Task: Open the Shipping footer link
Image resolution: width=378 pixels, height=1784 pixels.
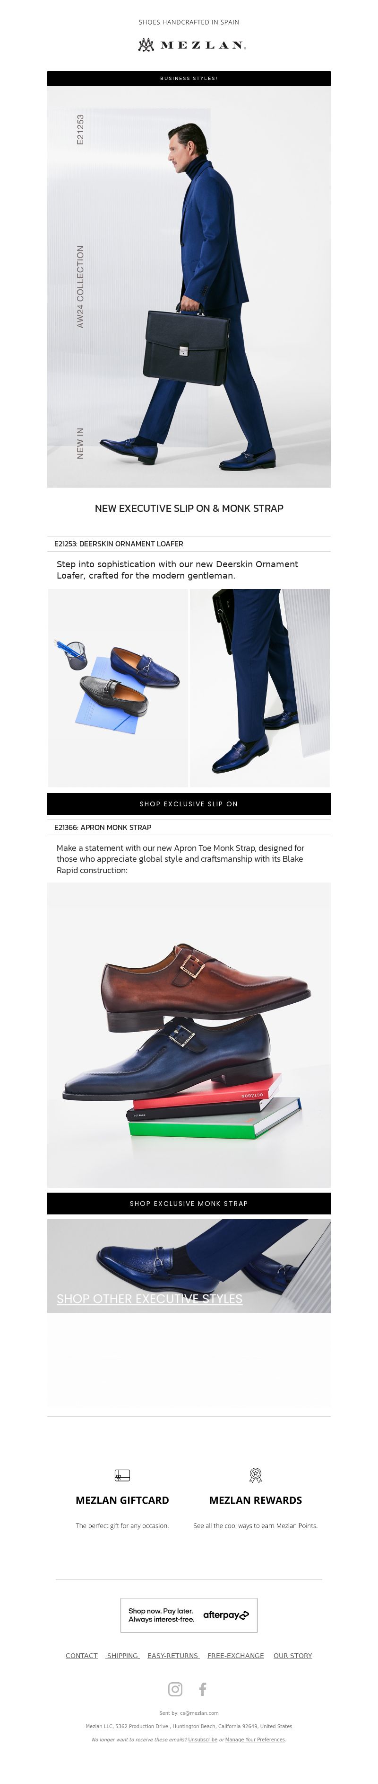Action: 122,1655
